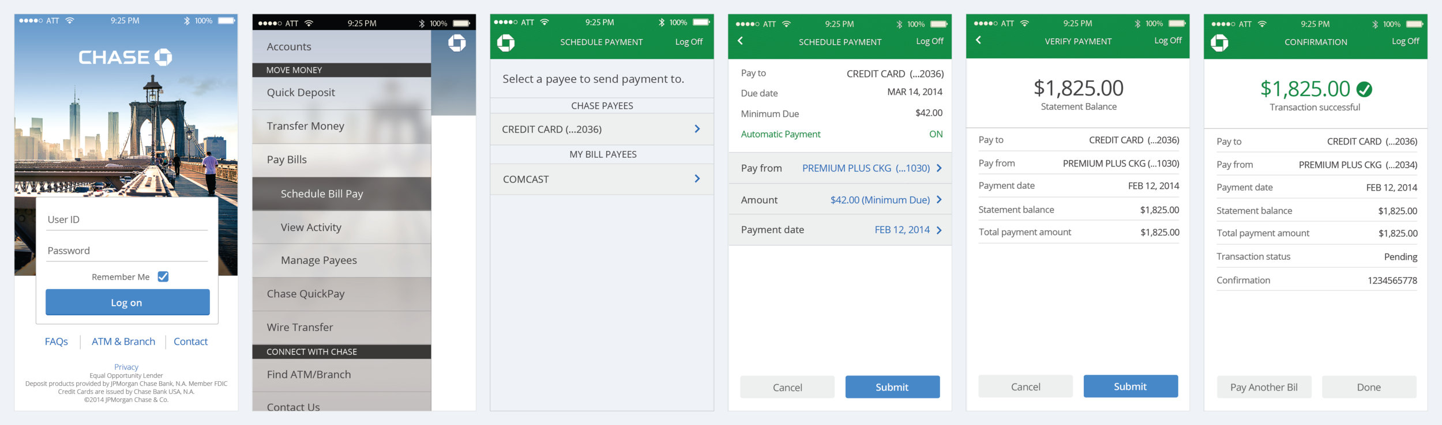Click Log Off on payee selection screen

[689, 41]
